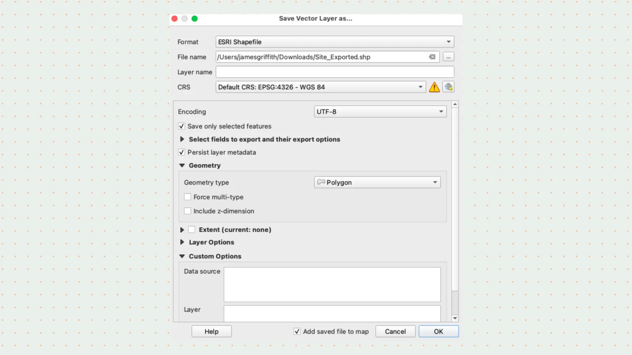Toggle Add saved file to map
Image resolution: width=632 pixels, height=355 pixels.
pos(297,331)
